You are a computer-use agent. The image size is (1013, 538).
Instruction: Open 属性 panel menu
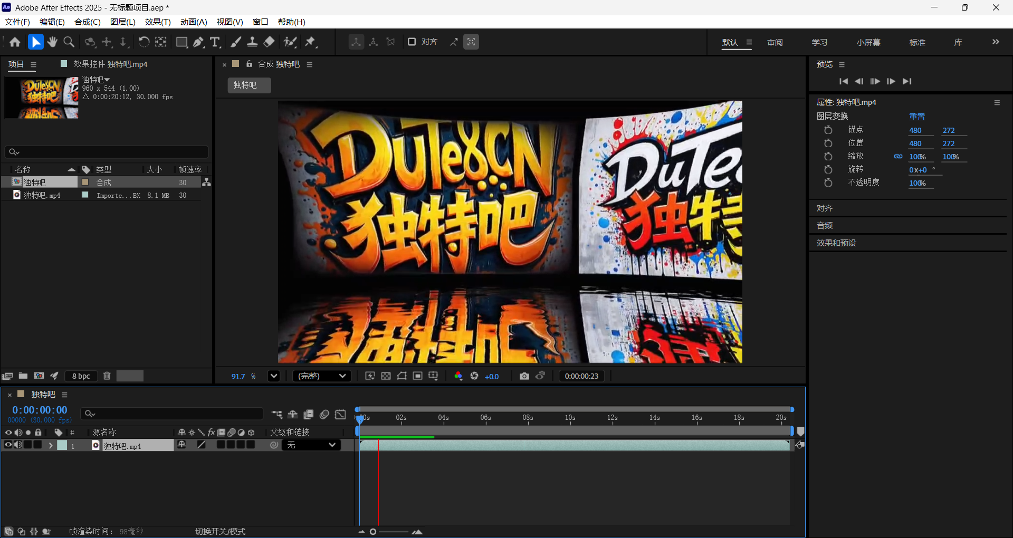(997, 103)
